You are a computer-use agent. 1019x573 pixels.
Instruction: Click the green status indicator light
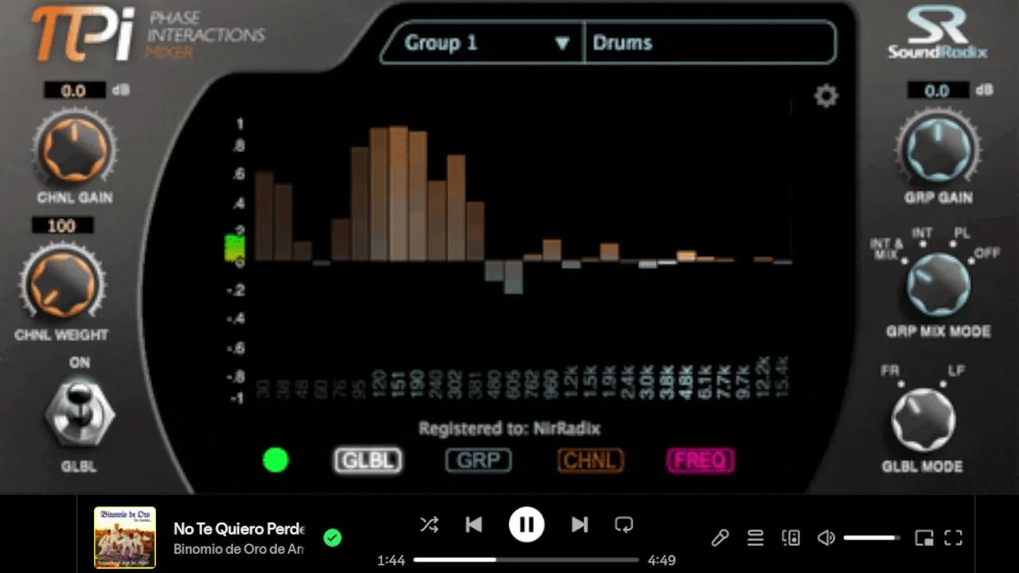(275, 460)
